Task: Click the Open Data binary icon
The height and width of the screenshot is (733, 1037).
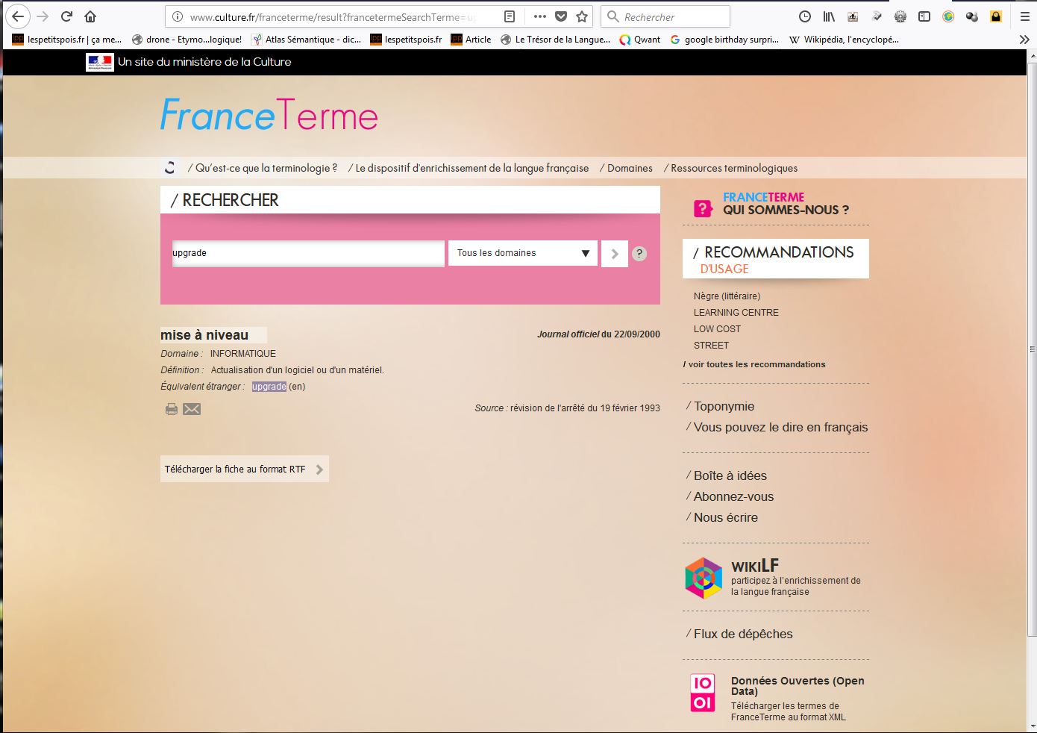Action: tap(703, 693)
